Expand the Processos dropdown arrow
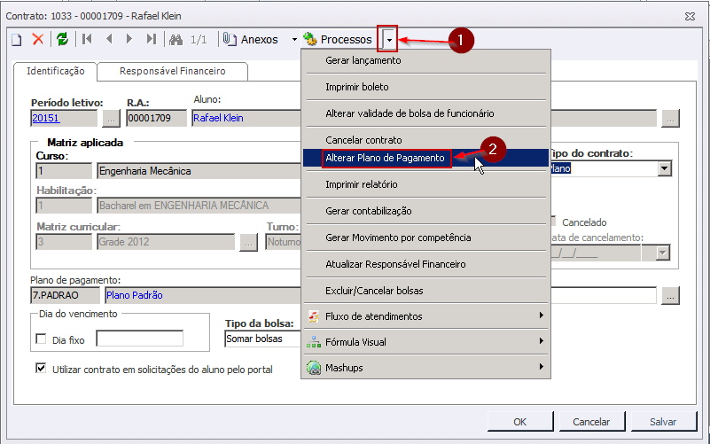710x444 pixels. pos(388,39)
